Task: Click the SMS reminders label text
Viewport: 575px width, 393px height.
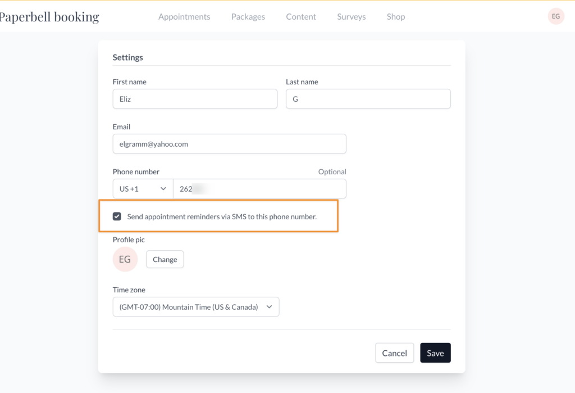Action: point(222,216)
